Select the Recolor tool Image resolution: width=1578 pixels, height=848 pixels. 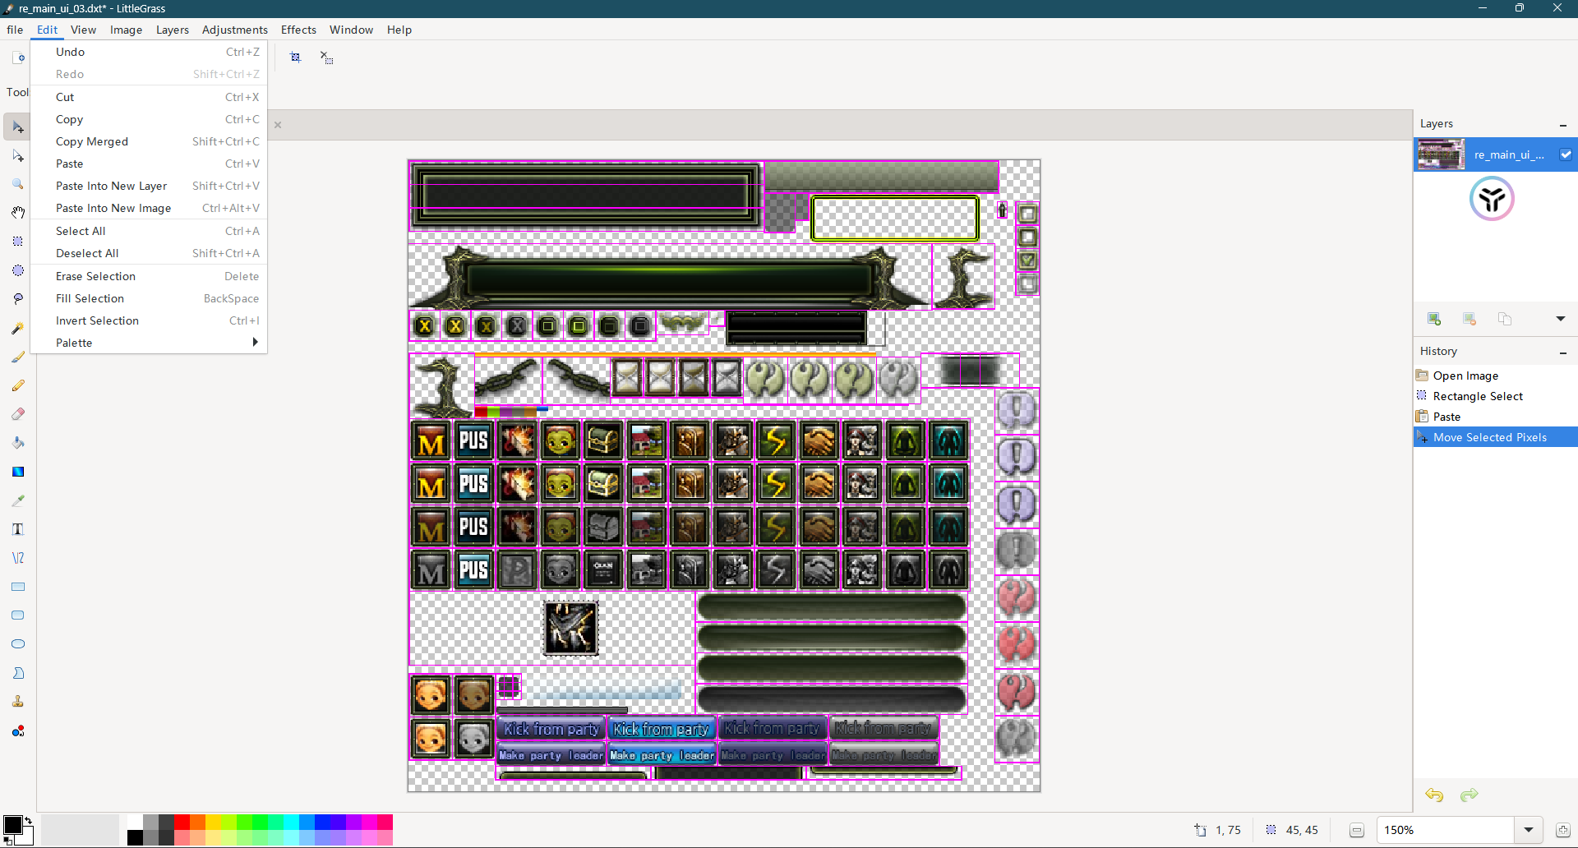18,730
